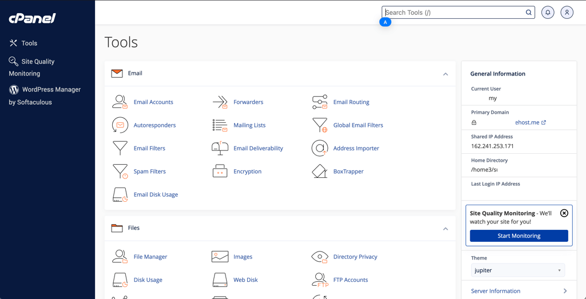Collapse the Email section

click(445, 74)
